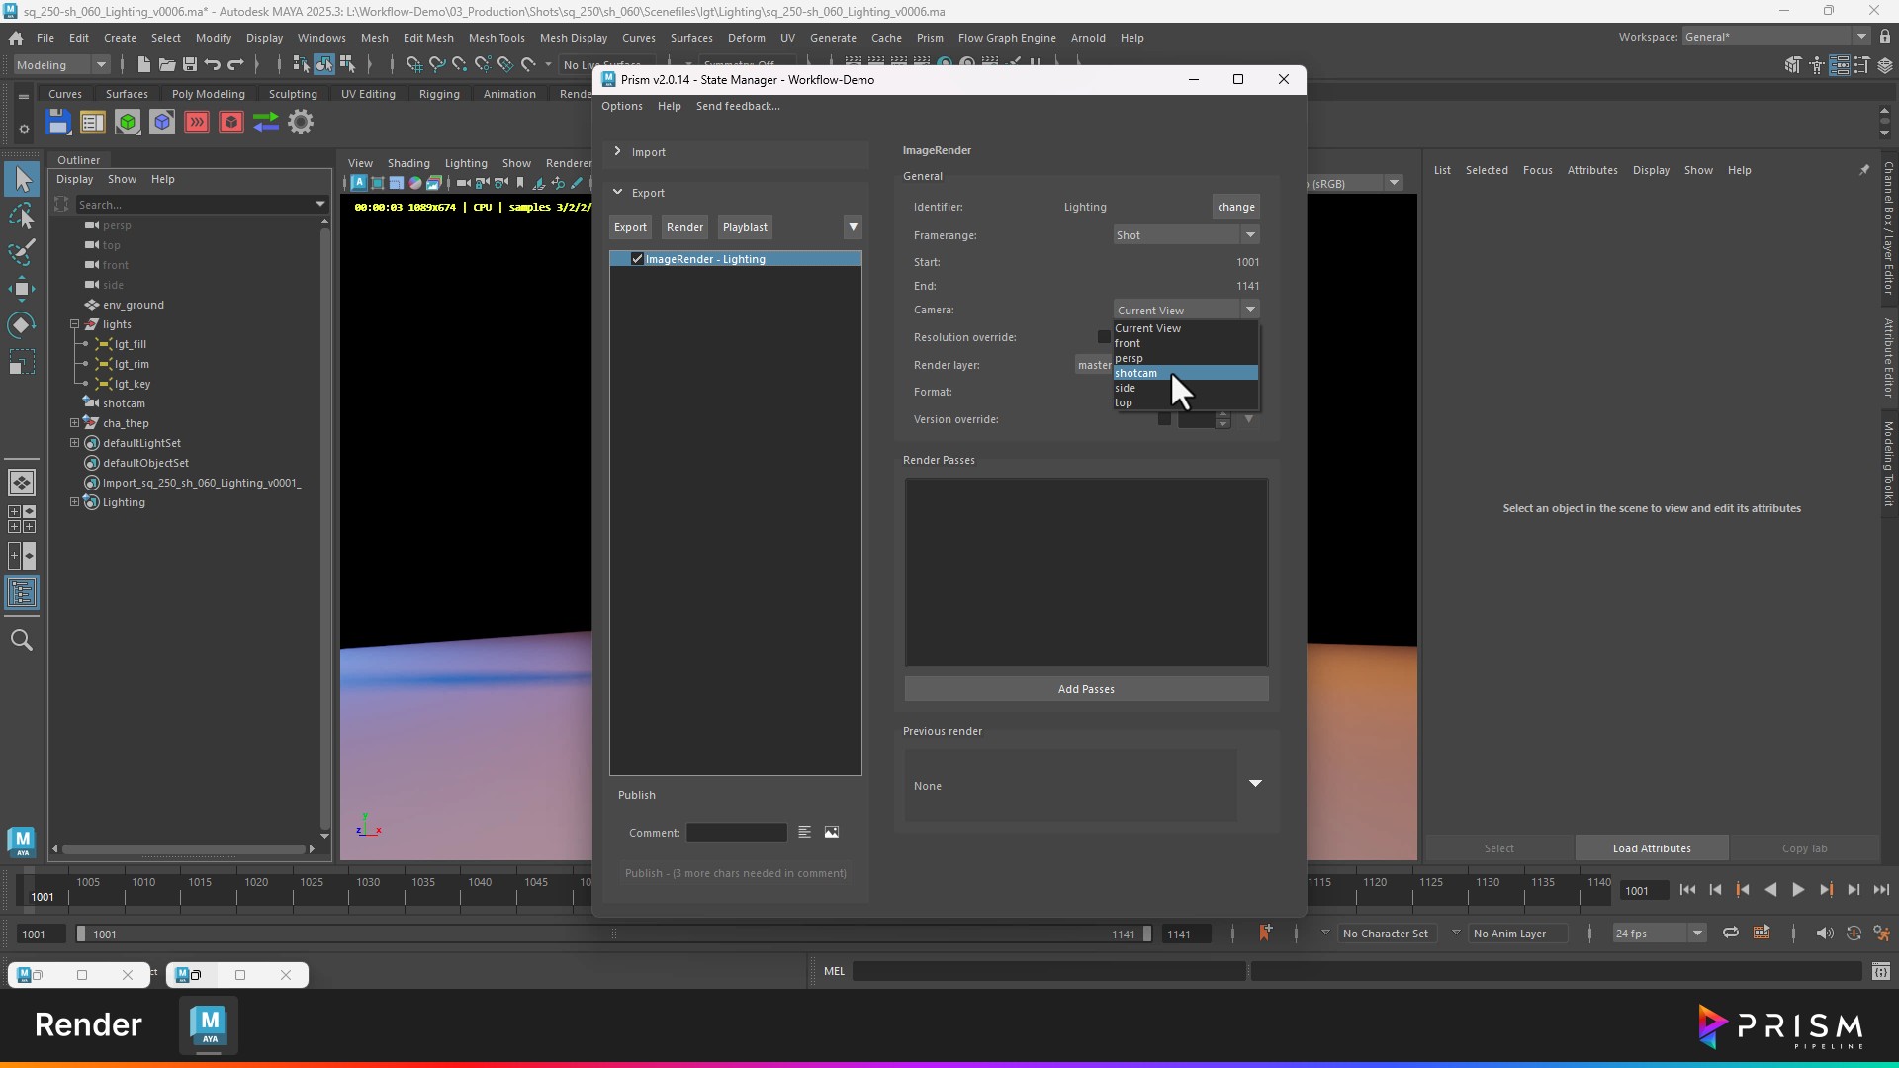Open the Prism menu in Maya menu bar
The height and width of the screenshot is (1068, 1899).
[930, 38]
